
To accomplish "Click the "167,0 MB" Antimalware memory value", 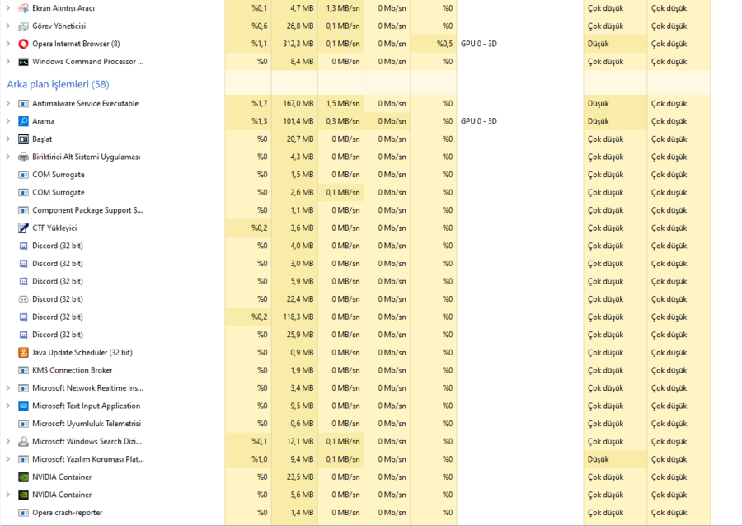I will 298,104.
